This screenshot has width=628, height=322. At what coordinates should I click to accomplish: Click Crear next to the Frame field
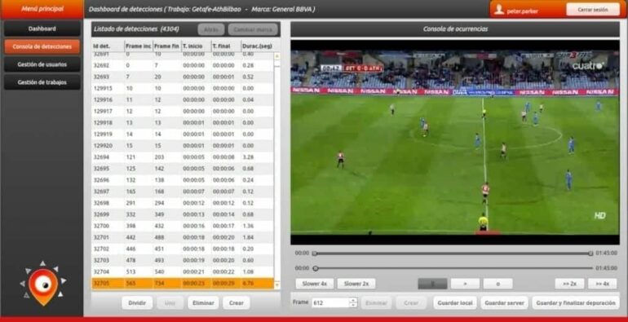pos(411,302)
